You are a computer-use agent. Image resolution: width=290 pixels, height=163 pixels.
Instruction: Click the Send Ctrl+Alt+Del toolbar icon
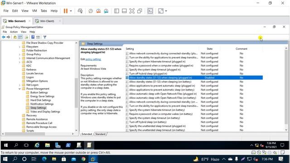(x=80, y=11)
